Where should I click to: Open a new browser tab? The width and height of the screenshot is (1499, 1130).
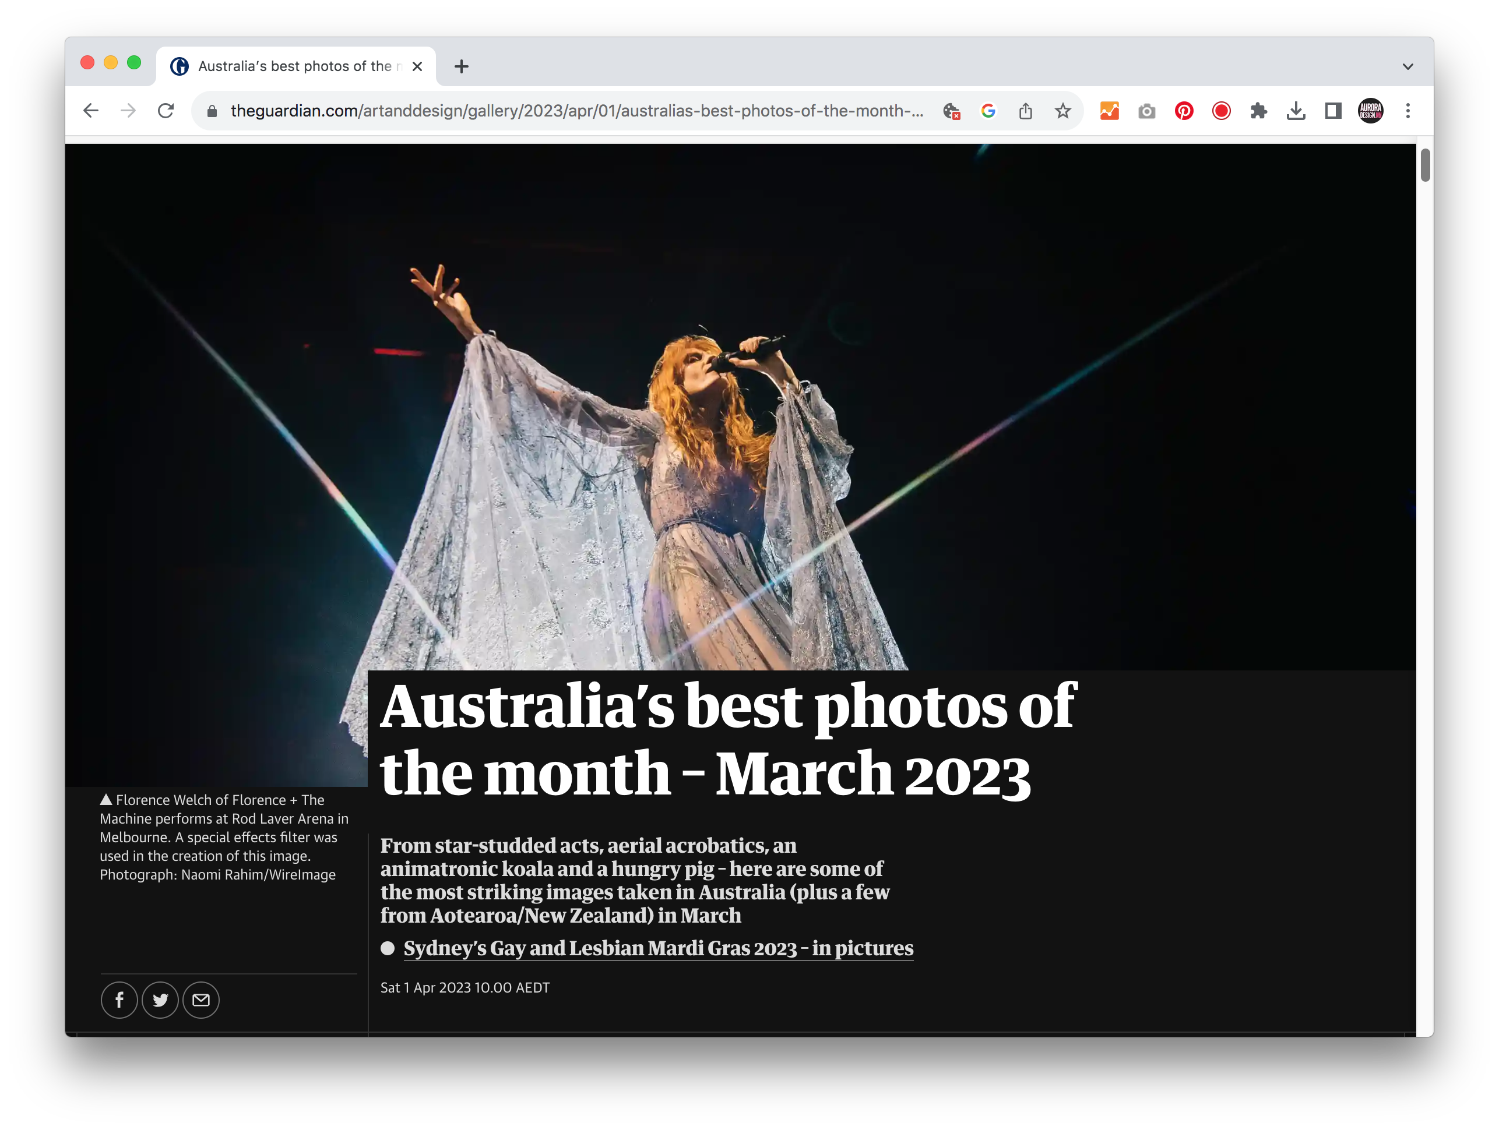tap(462, 66)
